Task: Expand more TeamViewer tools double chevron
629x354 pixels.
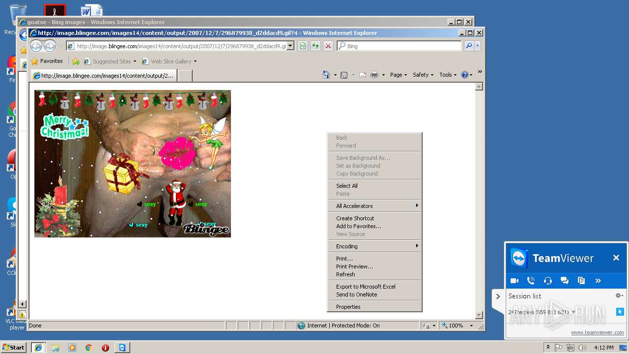Action: [x=598, y=281]
